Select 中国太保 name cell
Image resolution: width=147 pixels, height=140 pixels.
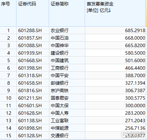[x=67, y=106]
